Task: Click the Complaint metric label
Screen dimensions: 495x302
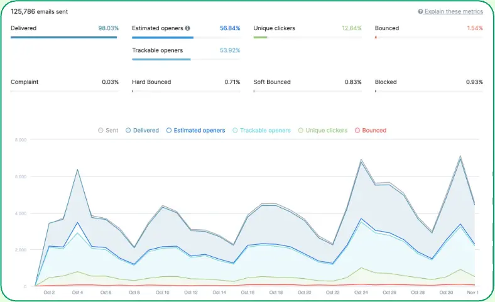Action: [x=24, y=82]
